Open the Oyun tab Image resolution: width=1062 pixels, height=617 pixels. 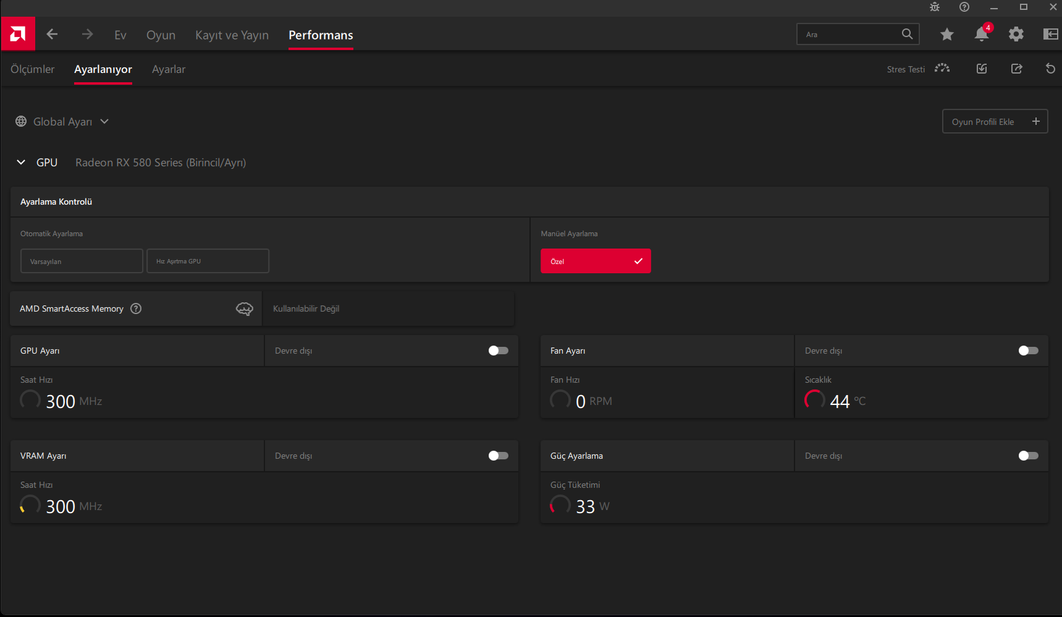(x=161, y=35)
